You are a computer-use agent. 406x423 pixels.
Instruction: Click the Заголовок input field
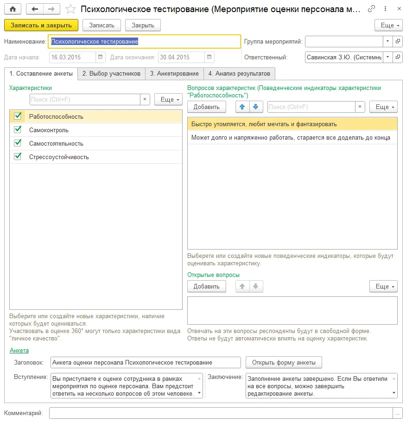point(146,363)
